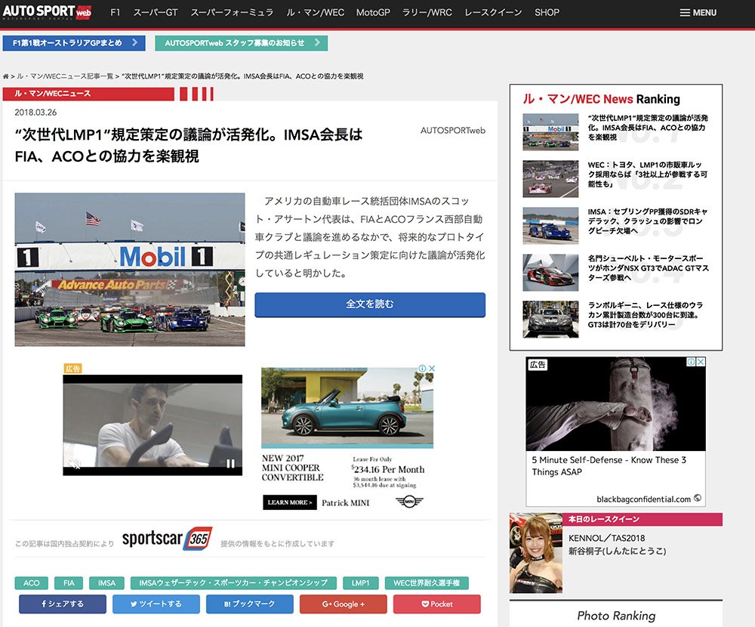755x627 pixels.
Task: Open AdChoices icon on sidebar ad
Action: [691, 361]
